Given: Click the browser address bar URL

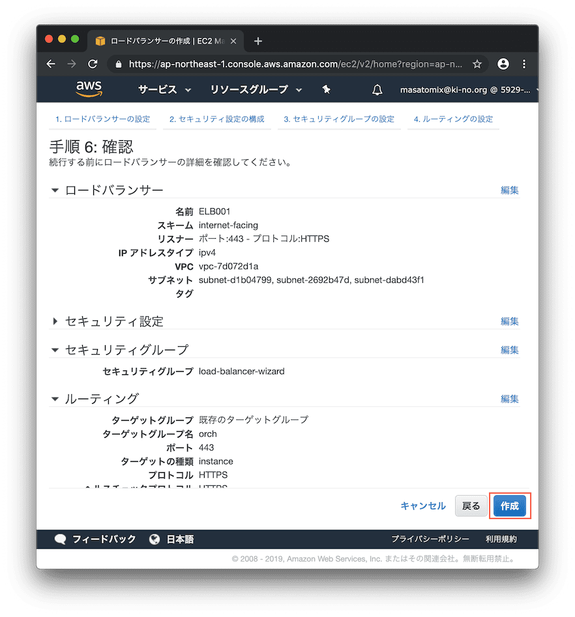Looking at the screenshot, I should 295,64.
